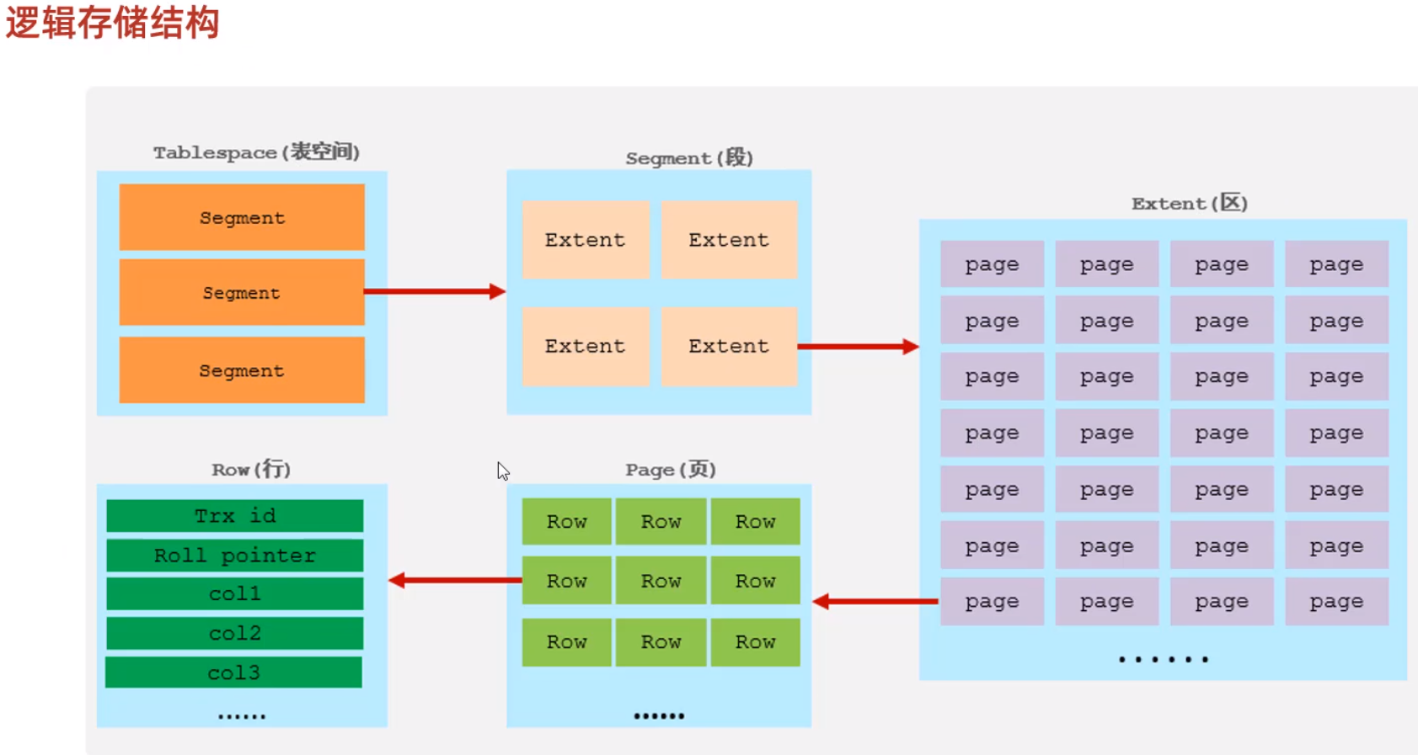
Task: Click the upper-left Extent box
Action: tap(586, 240)
